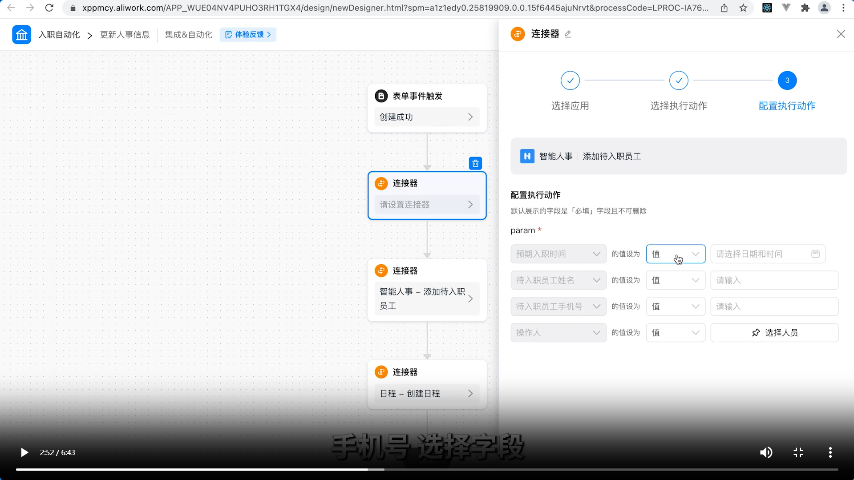Bookmark this page with star icon
This screenshot has height=480, width=854.
pos(743,8)
